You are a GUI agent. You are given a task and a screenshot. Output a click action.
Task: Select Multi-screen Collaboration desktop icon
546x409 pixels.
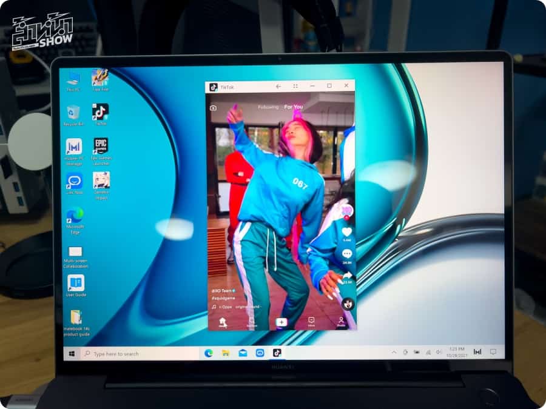click(x=75, y=258)
